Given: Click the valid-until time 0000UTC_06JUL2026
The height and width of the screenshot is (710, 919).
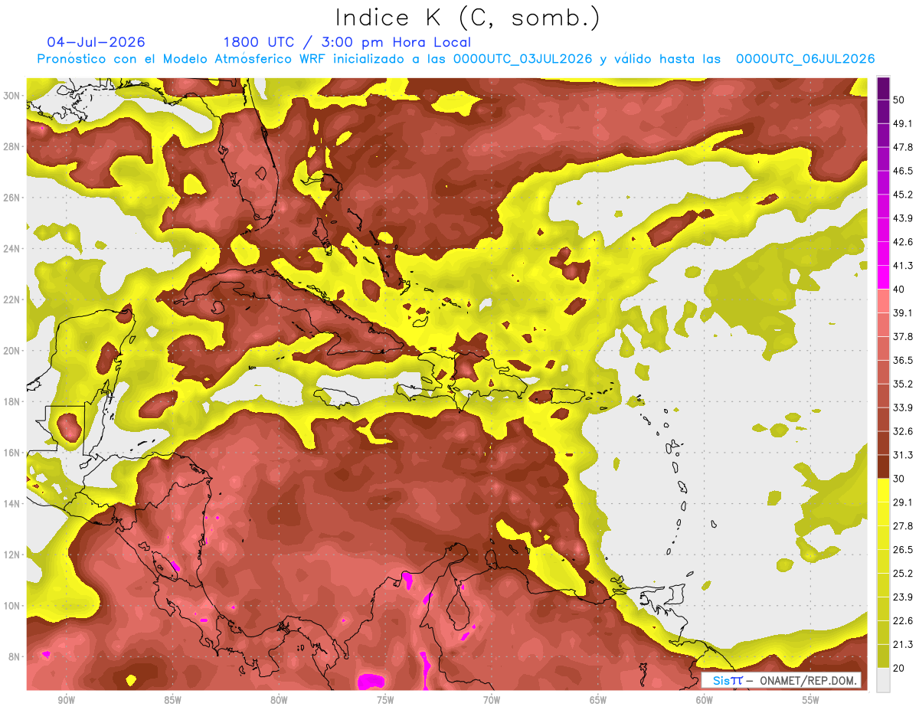Looking at the screenshot, I should [805, 59].
